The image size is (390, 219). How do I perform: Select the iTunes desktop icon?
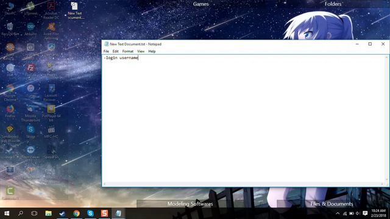coord(30,91)
